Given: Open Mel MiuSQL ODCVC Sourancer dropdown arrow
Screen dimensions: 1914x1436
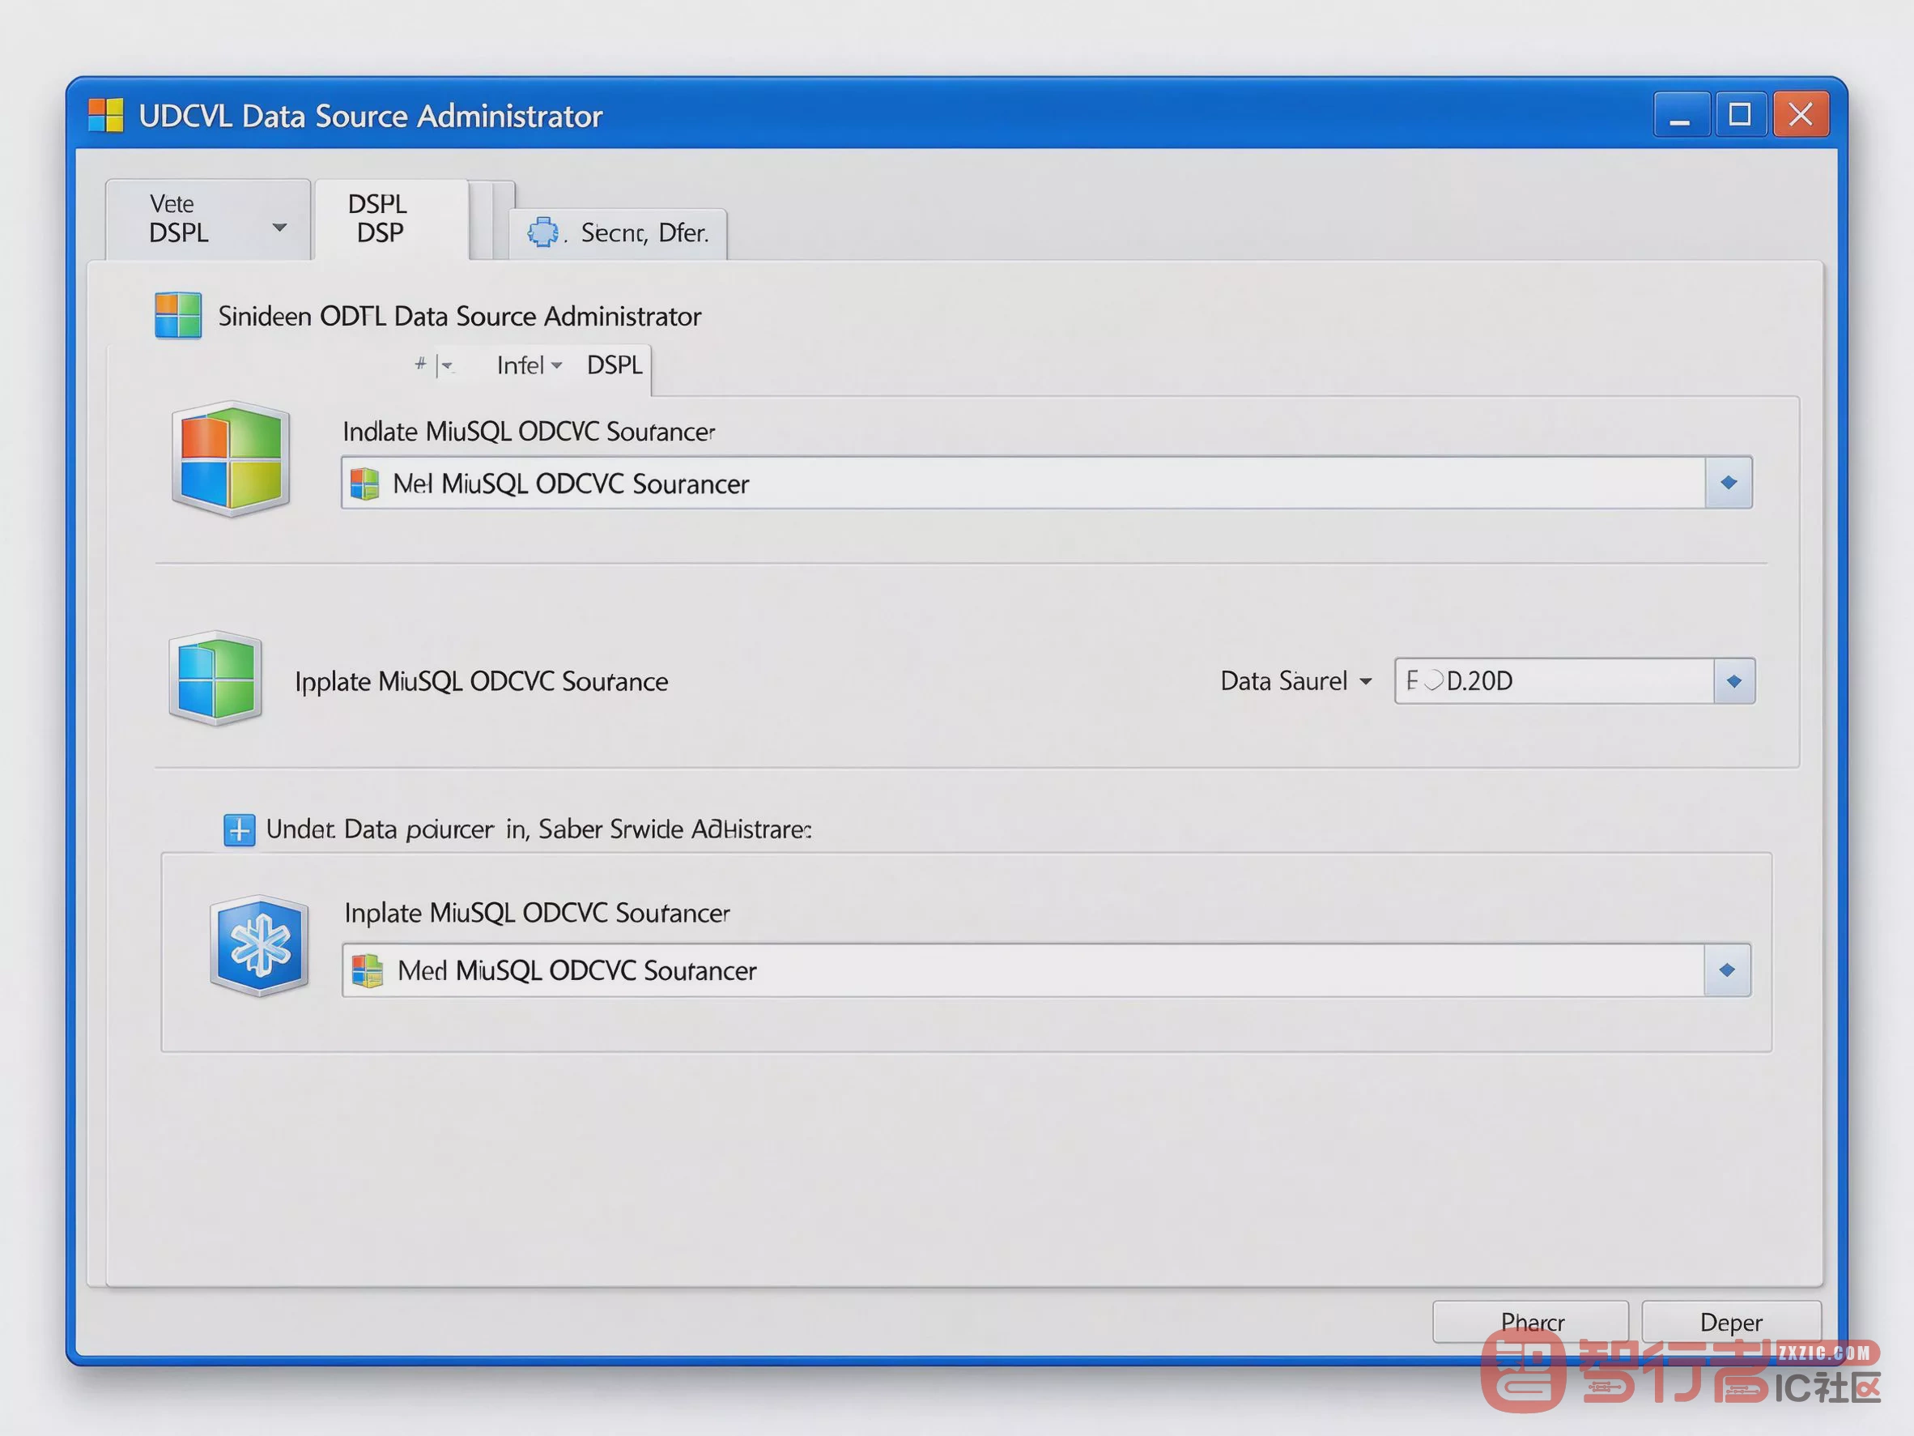Looking at the screenshot, I should click(x=1728, y=483).
